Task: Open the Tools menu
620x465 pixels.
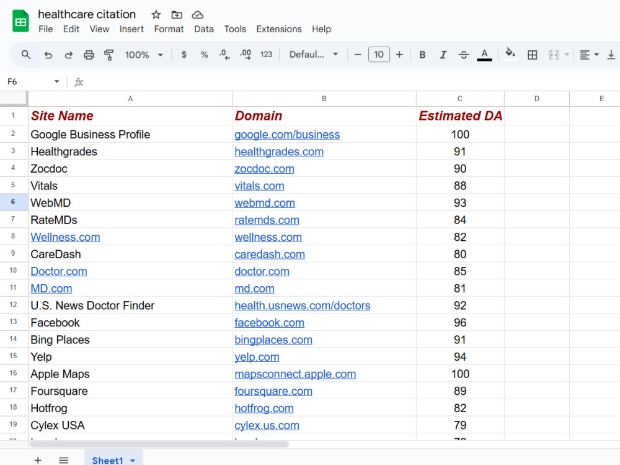Action: 235,29
